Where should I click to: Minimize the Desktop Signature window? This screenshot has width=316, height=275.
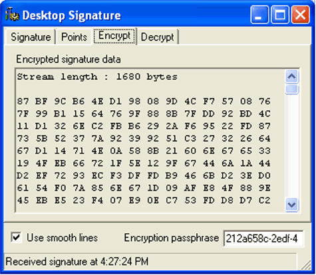tap(259, 15)
